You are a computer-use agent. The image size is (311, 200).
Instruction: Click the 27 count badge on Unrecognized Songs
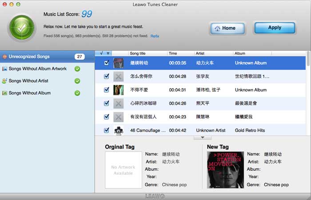click(x=80, y=57)
